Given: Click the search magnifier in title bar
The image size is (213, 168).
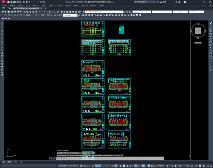Looking at the screenshot, I should click(158, 2).
